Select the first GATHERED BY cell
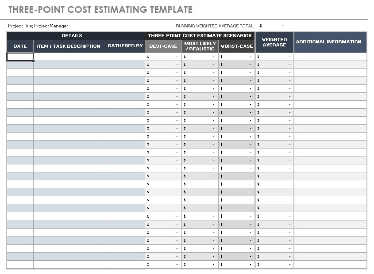This screenshot has width=374, height=274. click(x=125, y=57)
